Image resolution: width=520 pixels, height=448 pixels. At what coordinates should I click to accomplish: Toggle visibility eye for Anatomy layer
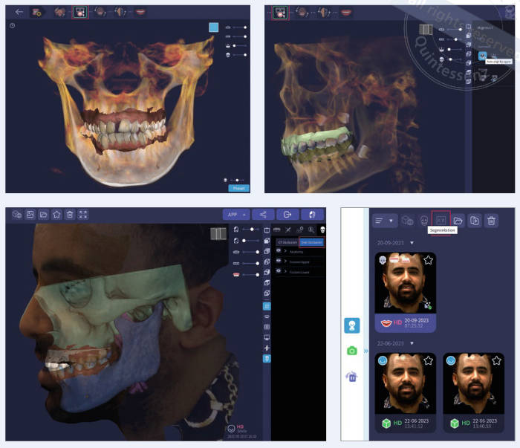278,251
